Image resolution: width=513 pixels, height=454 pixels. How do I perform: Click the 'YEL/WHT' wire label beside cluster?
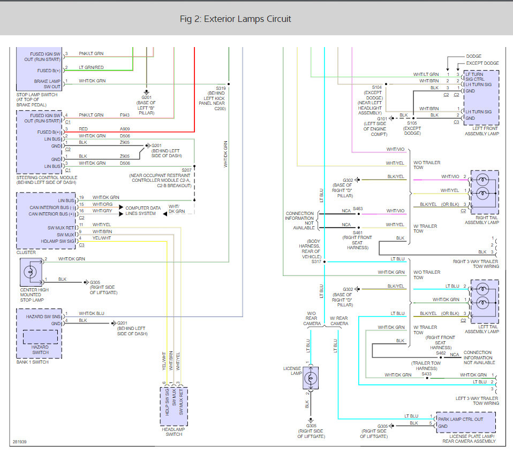(x=102, y=238)
